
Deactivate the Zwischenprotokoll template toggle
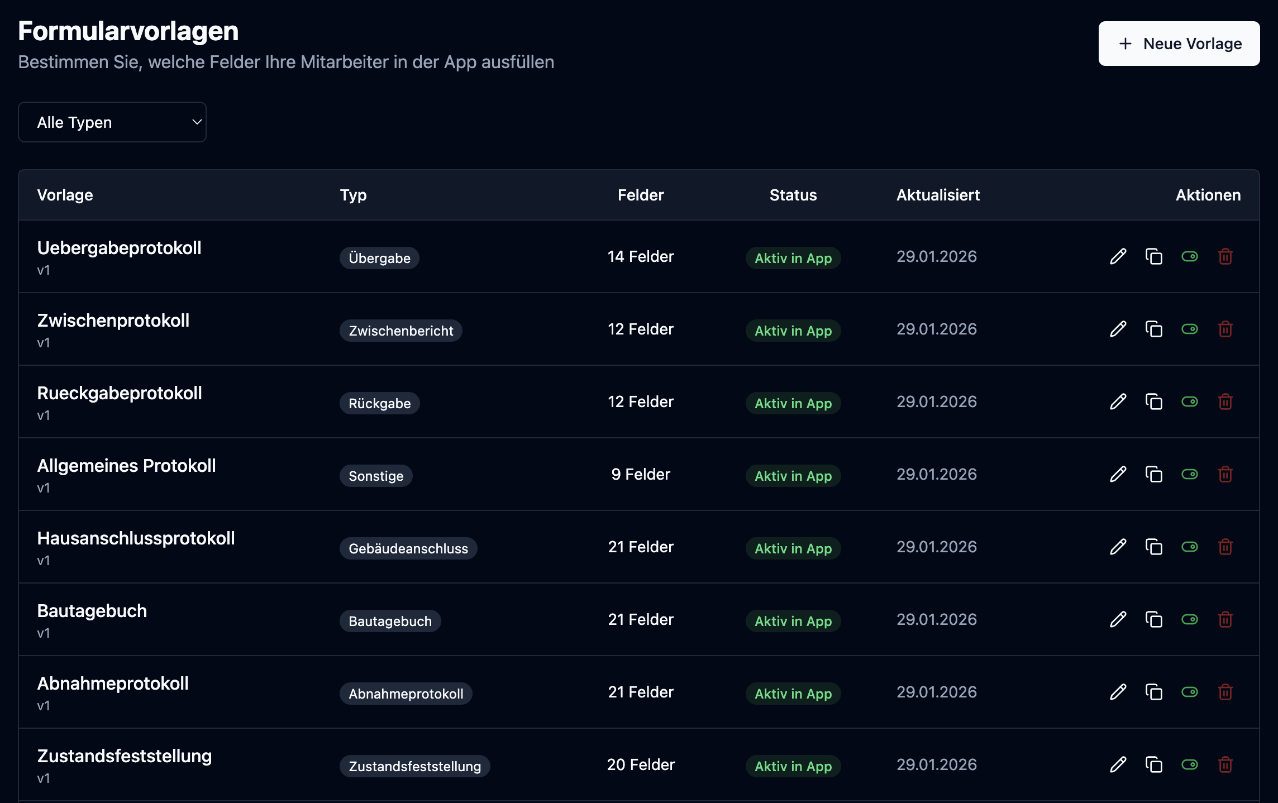point(1189,329)
